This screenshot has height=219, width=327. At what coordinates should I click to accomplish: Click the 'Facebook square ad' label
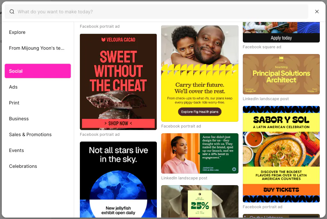pos(262,47)
